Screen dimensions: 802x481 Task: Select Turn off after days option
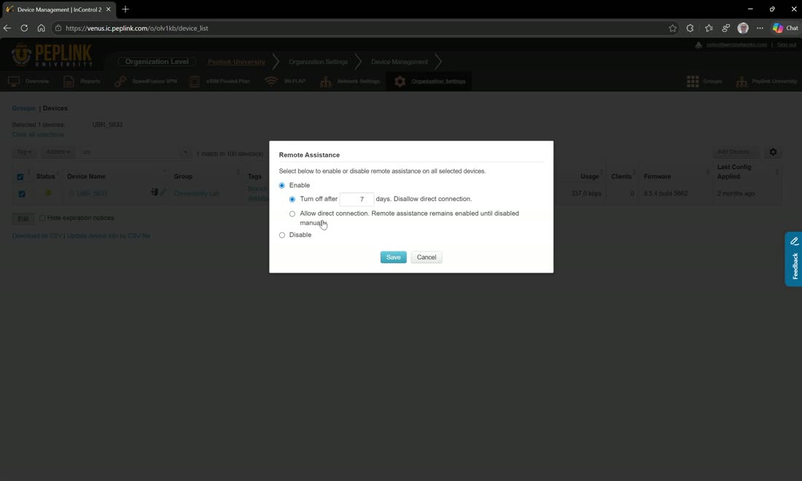click(x=292, y=200)
